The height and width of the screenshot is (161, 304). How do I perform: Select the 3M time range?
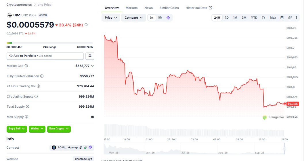click(244, 18)
